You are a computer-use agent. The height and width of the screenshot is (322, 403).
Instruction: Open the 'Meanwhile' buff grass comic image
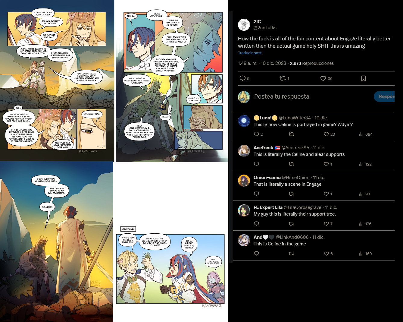tap(171, 267)
